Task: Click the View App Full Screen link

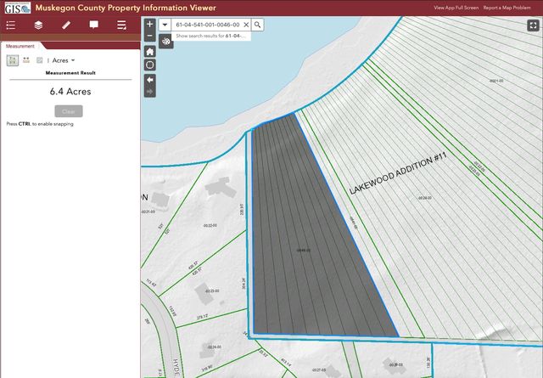Action: tap(456, 7)
